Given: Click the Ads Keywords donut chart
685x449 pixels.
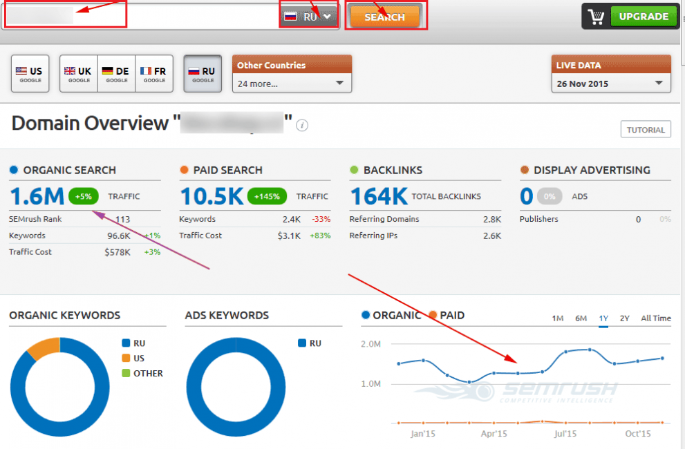Looking at the screenshot, I should 236,387.
